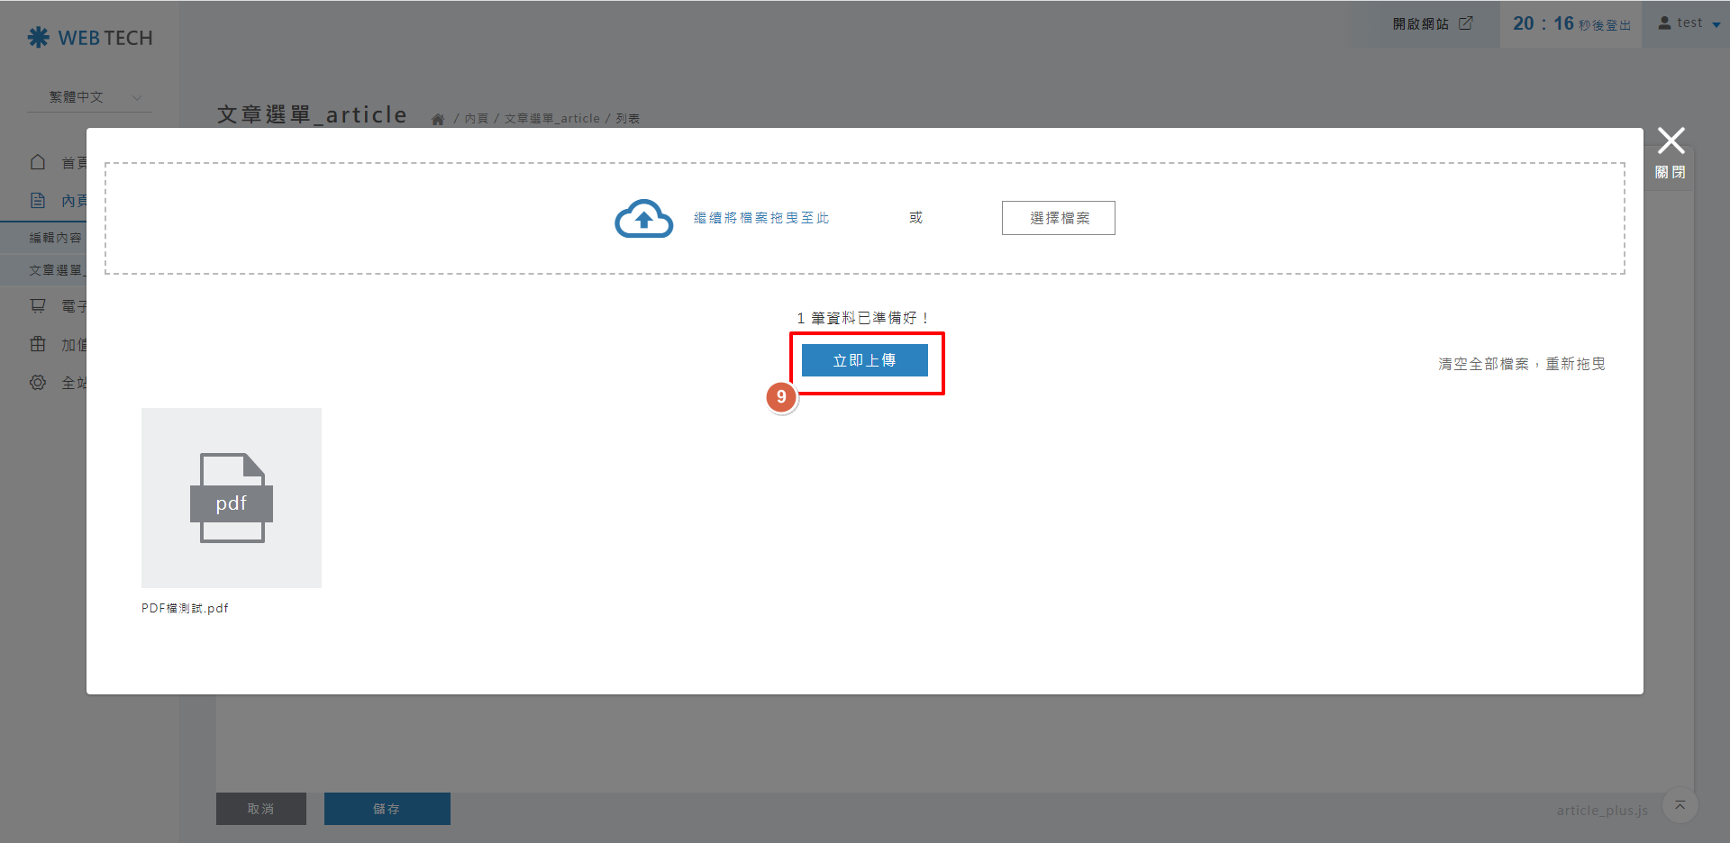The width and height of the screenshot is (1730, 843).
Task: Open the 繁體中文 language dropdown
Action: click(x=90, y=97)
